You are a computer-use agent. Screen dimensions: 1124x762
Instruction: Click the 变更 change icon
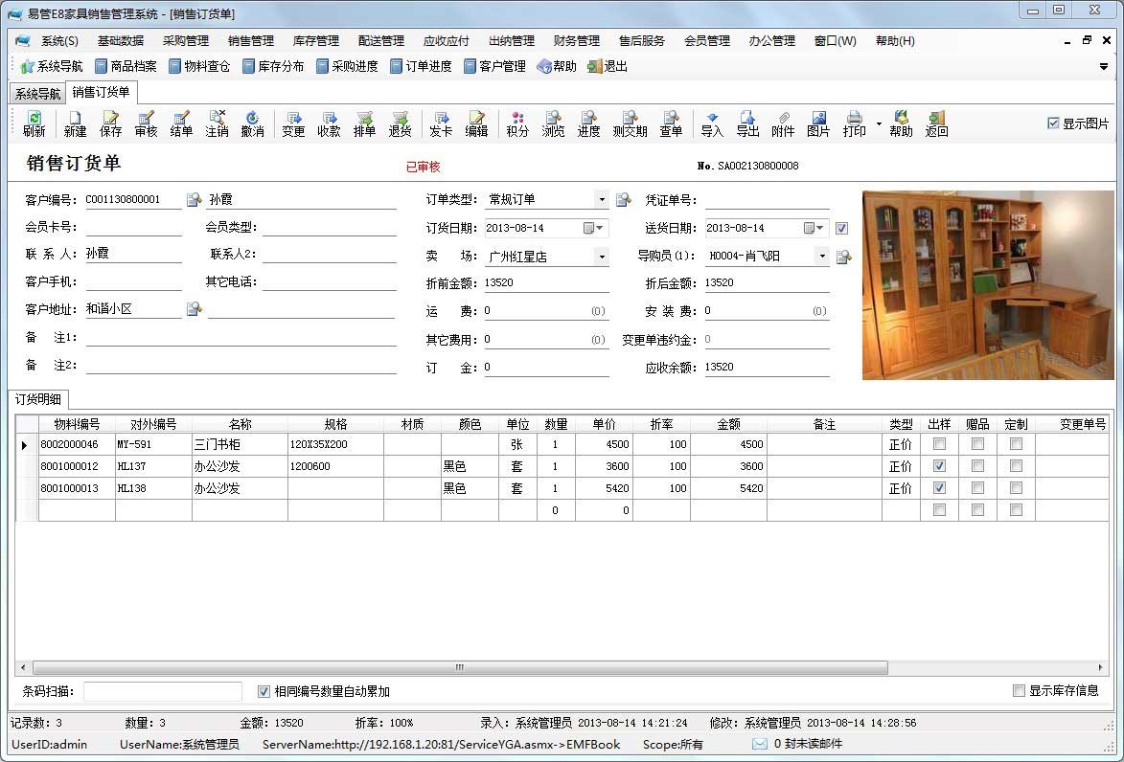point(293,123)
